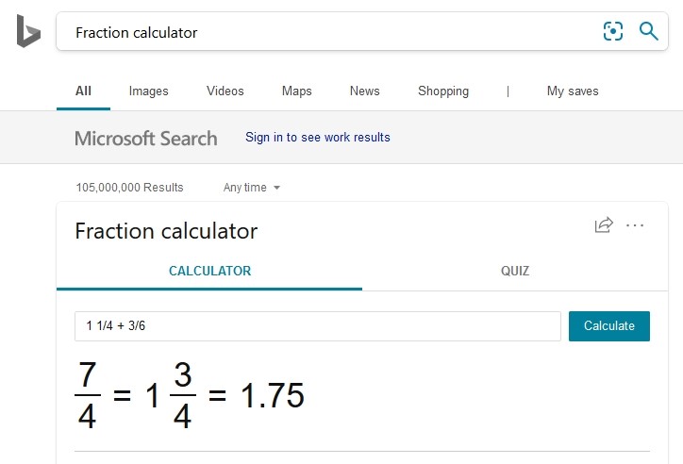
Task: Open the calculator card's more options ellipsis
Action: pyautogui.click(x=635, y=225)
